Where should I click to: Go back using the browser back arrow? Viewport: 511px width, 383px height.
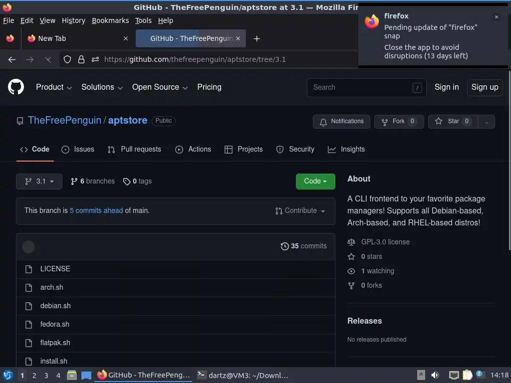pos(12,60)
